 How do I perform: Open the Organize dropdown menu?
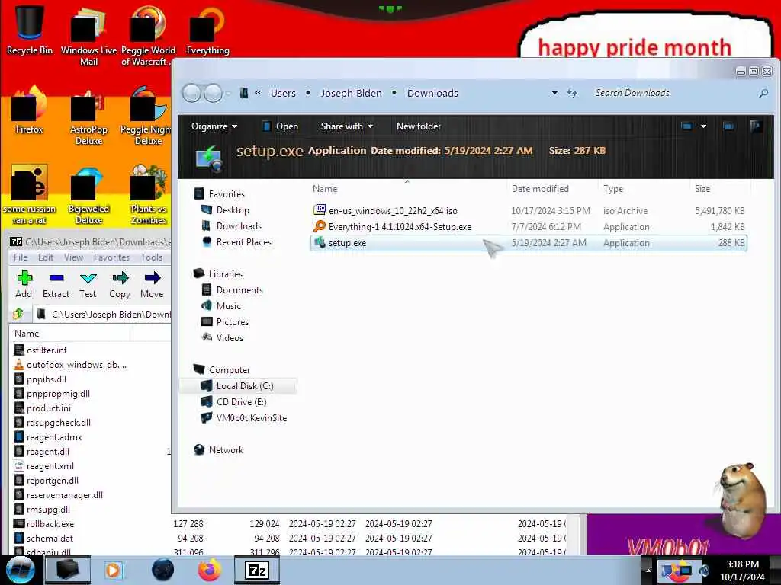point(214,126)
